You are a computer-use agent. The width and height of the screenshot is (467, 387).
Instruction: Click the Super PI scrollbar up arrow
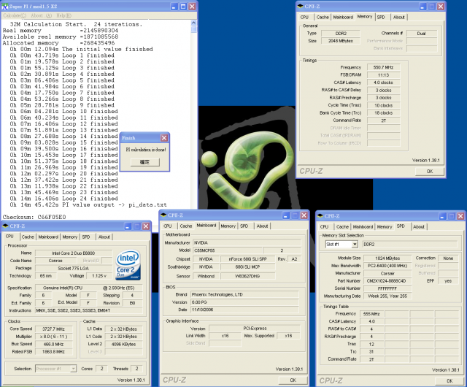193,23
